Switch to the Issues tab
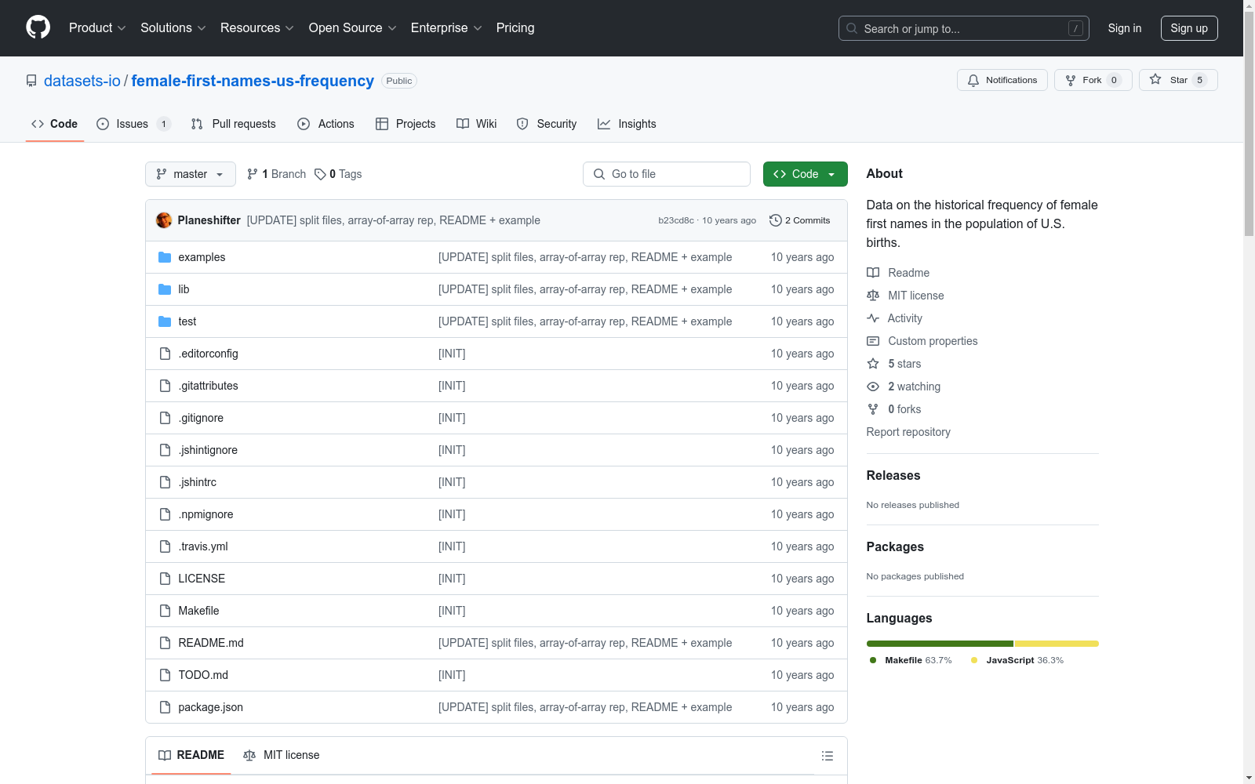The width and height of the screenshot is (1255, 784). point(133,124)
